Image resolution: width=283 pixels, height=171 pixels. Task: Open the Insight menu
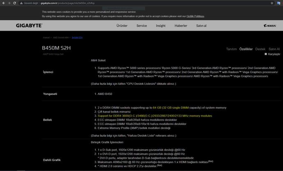161,25
